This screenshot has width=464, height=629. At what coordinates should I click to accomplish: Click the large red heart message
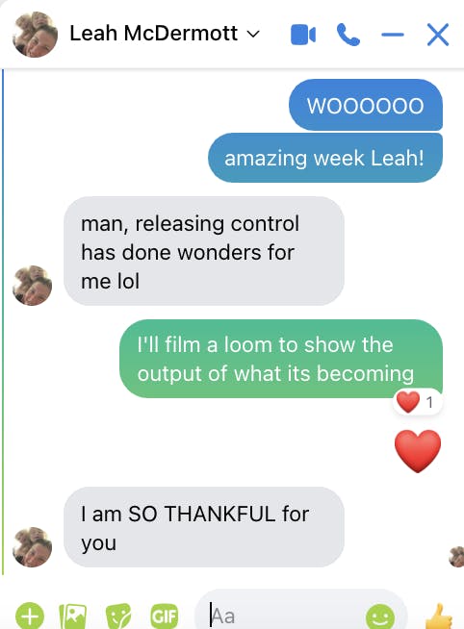click(x=418, y=451)
